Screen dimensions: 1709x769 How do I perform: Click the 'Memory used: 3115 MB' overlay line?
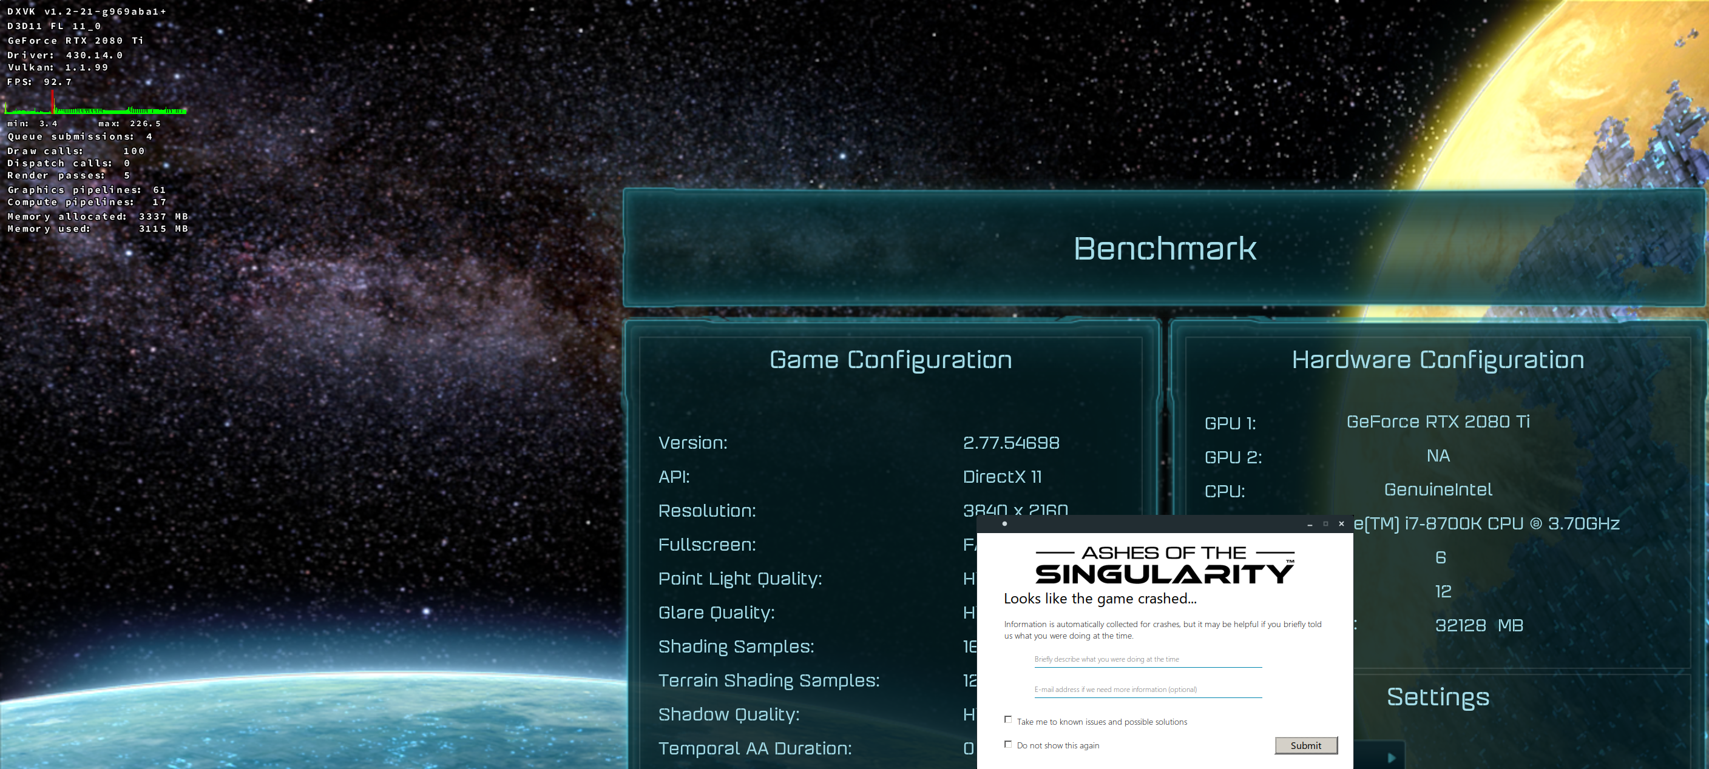[98, 229]
